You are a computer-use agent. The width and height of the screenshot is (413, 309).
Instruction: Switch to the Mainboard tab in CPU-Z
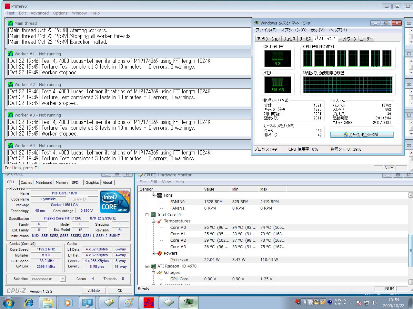[x=44, y=183]
